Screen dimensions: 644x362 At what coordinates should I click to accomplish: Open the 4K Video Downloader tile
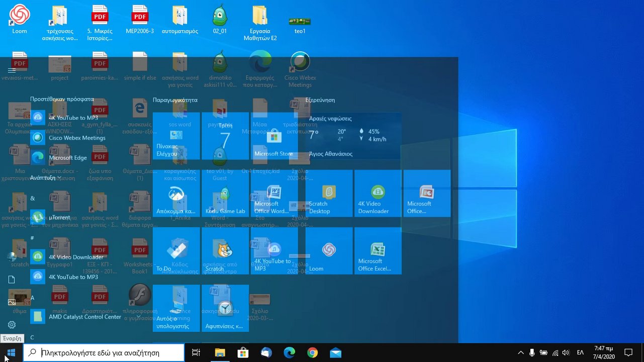pos(378,193)
